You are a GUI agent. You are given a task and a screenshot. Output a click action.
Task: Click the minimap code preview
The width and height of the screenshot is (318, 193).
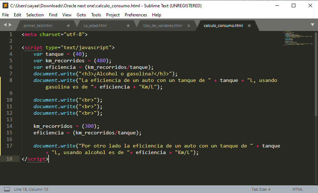click(x=298, y=39)
